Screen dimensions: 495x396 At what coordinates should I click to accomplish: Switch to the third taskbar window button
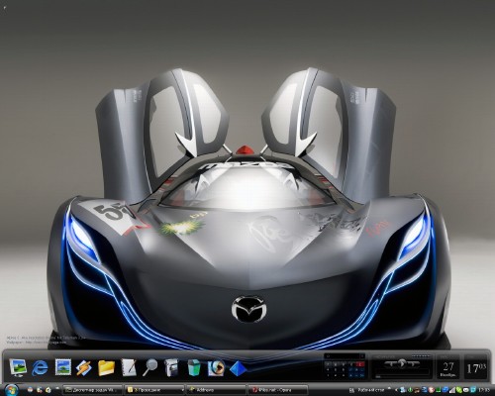216,390
